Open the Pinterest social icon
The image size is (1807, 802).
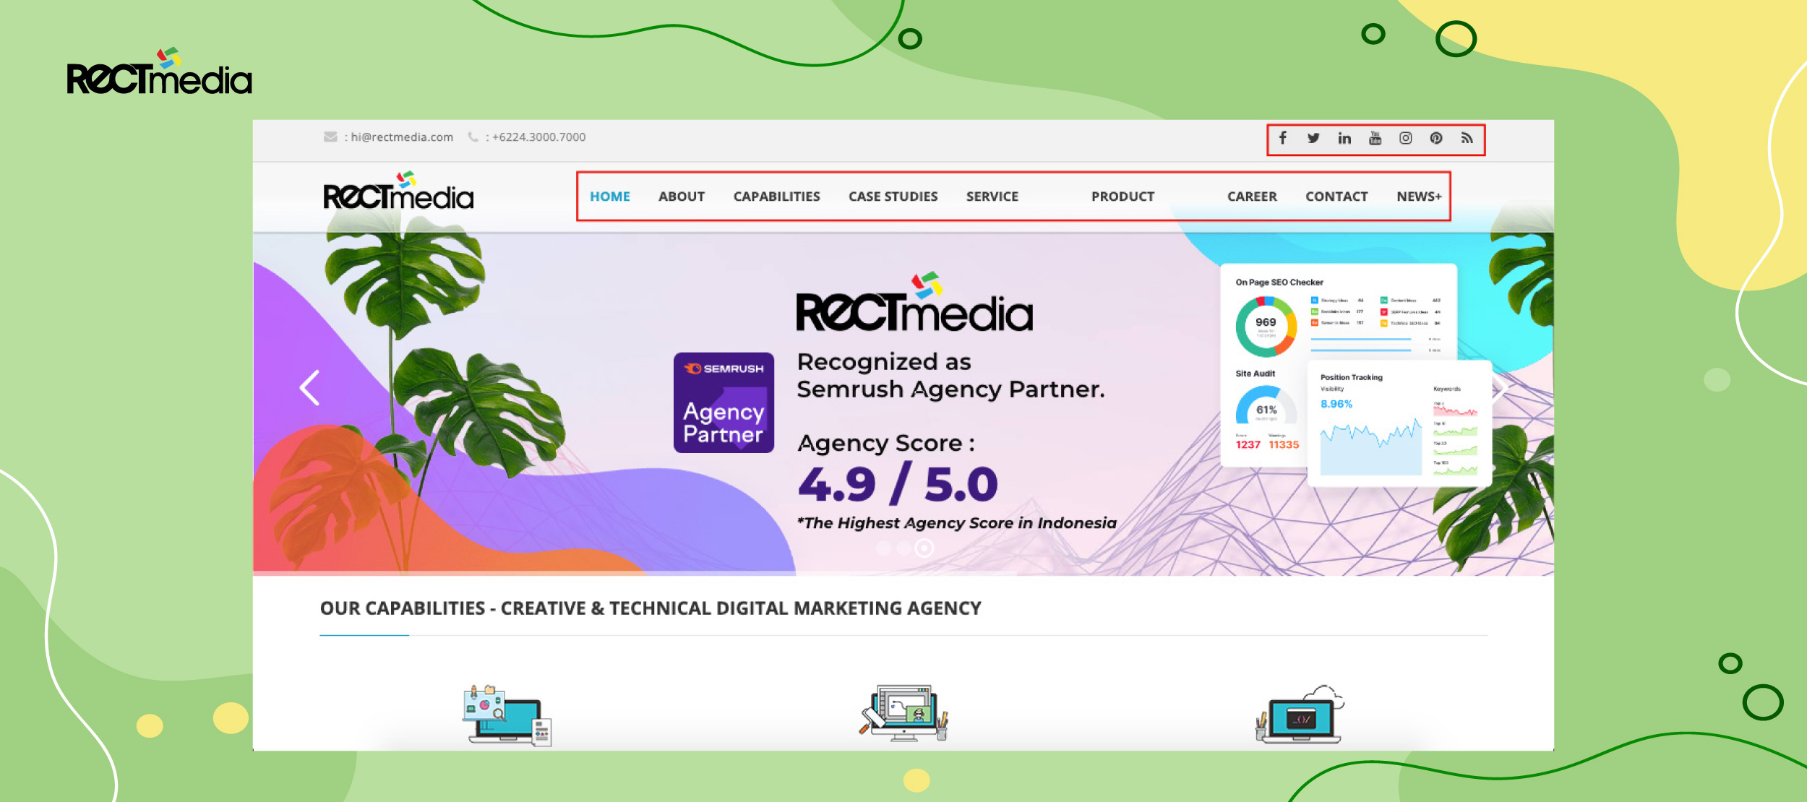click(x=1436, y=138)
